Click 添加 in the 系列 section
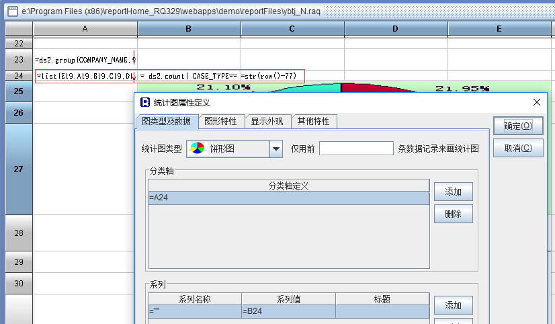The image size is (555, 324). pos(454,305)
